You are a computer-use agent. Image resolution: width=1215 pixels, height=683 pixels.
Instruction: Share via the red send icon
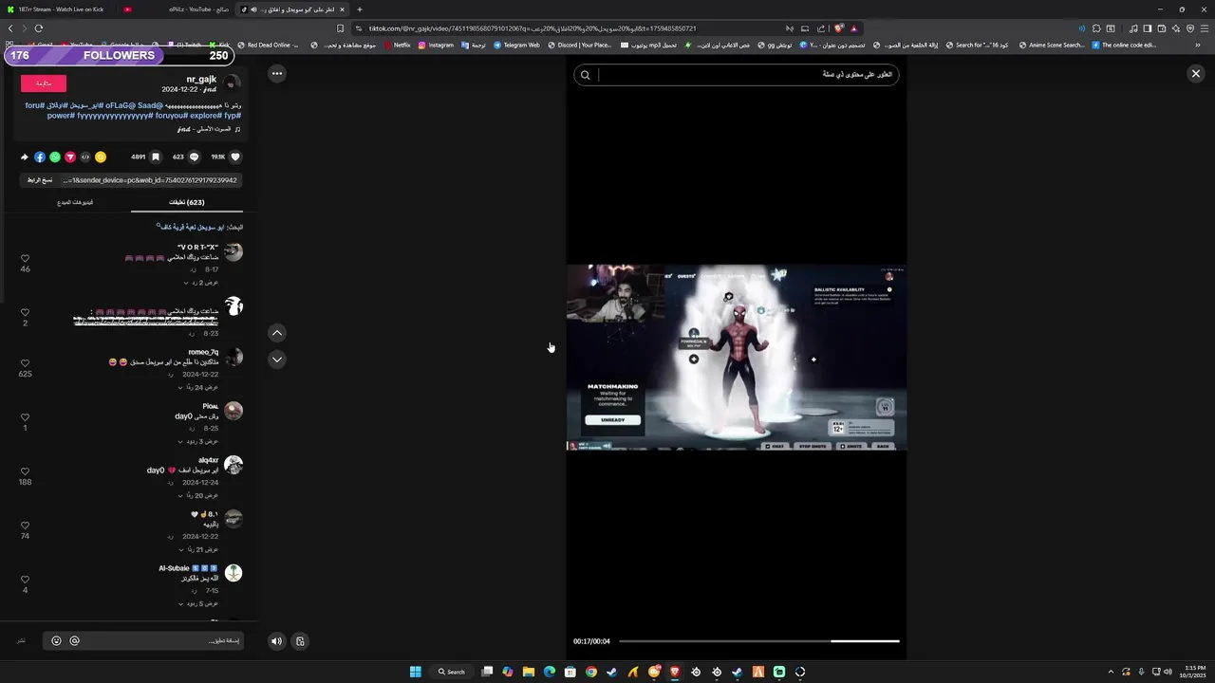(70, 157)
